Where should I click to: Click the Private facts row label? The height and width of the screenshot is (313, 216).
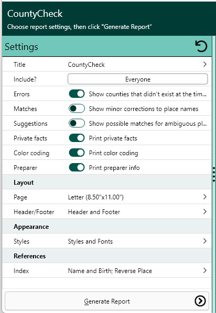[30, 138]
